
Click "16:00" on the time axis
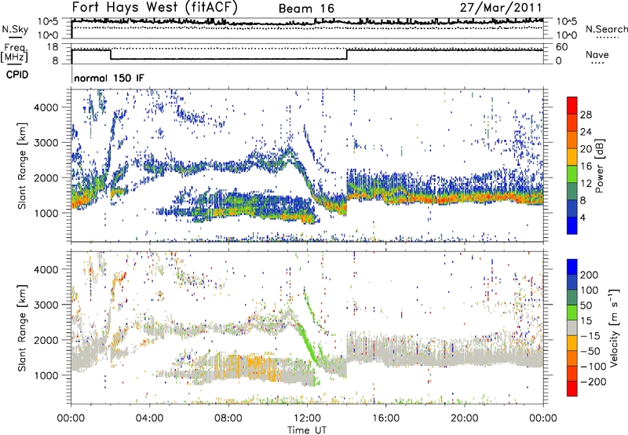pyautogui.click(x=385, y=419)
